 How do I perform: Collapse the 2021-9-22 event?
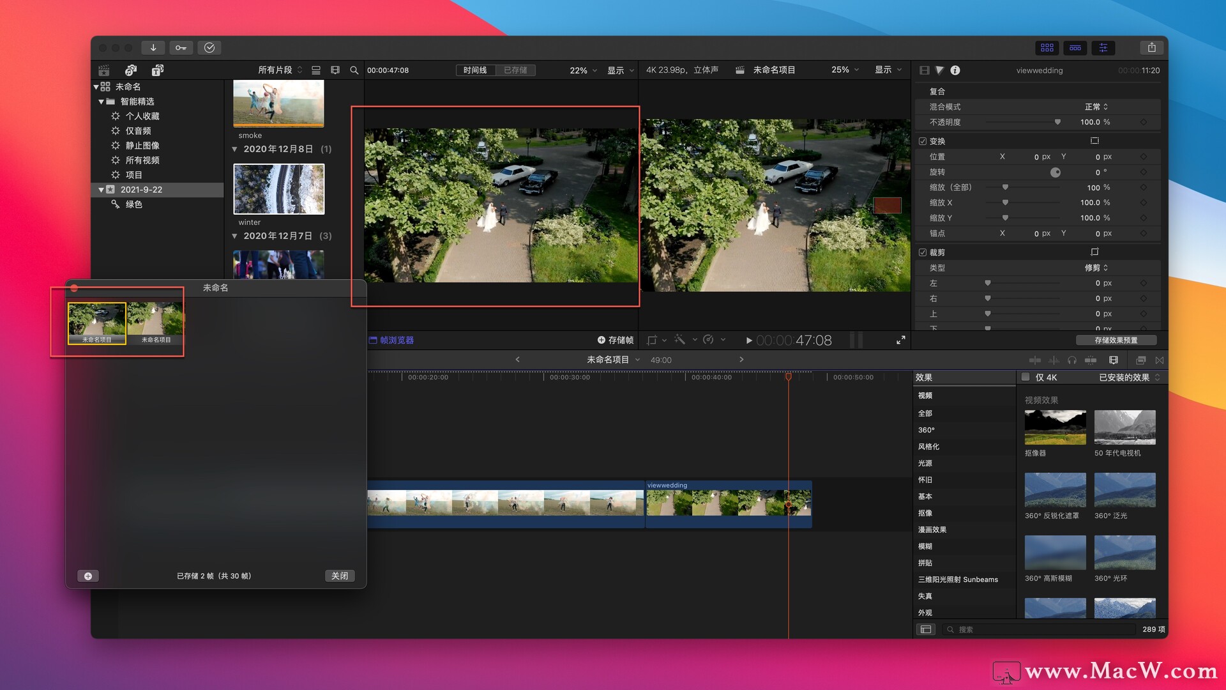101,190
